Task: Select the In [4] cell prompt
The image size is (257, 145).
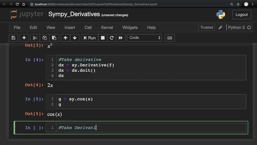Action: [34, 60]
